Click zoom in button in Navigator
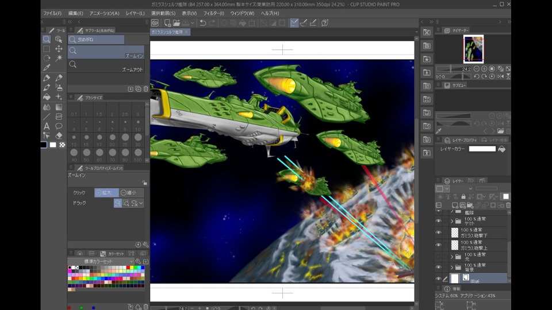552x310 pixels. pos(484,69)
